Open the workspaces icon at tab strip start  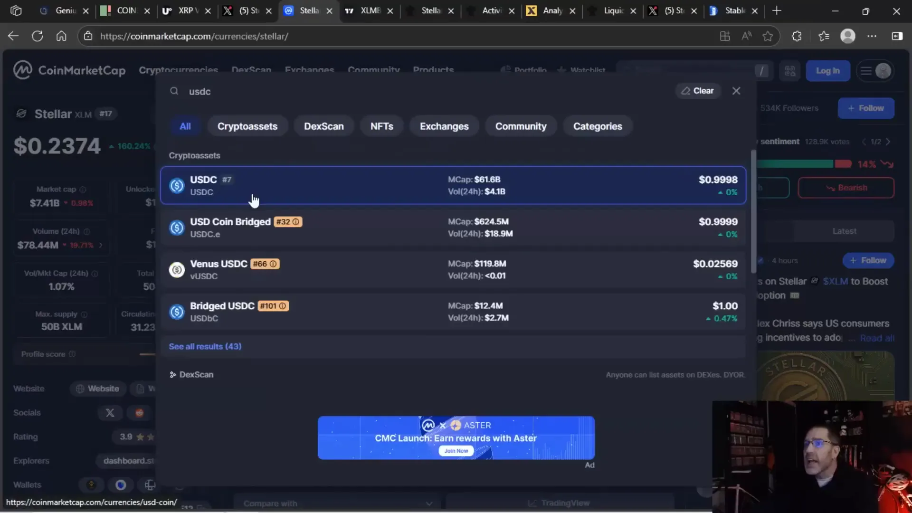tap(16, 10)
